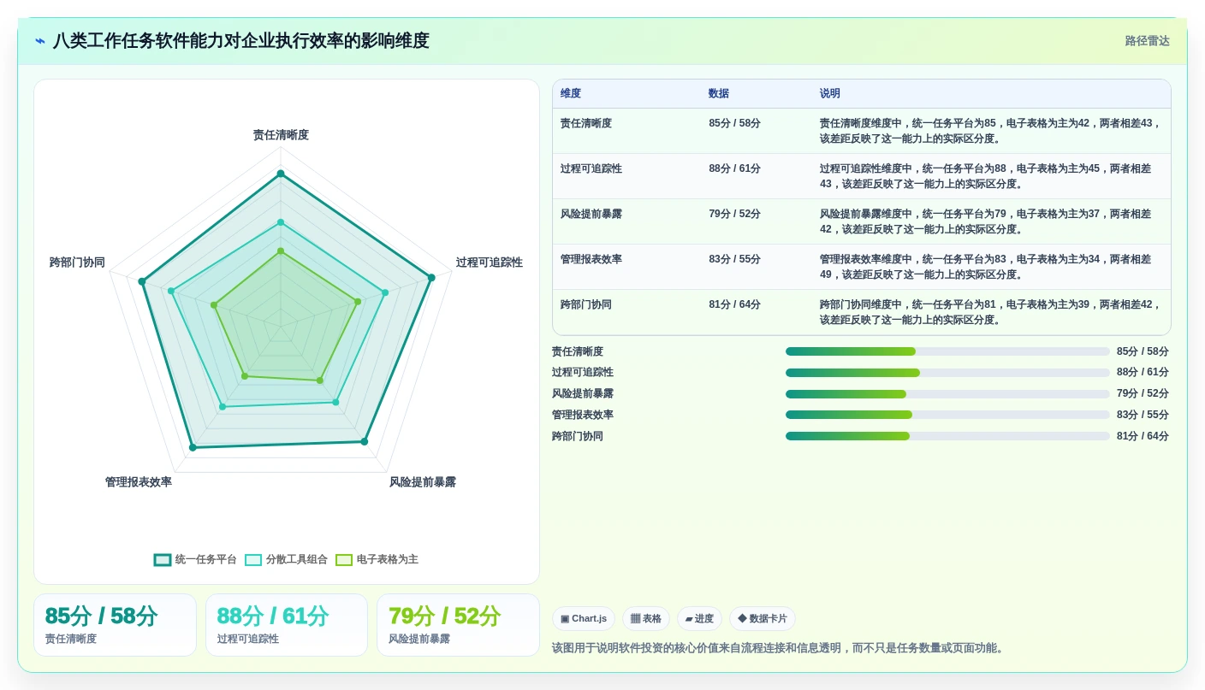Toggle the 电子表格为主 legend item
The height and width of the screenshot is (690, 1205).
377,559
